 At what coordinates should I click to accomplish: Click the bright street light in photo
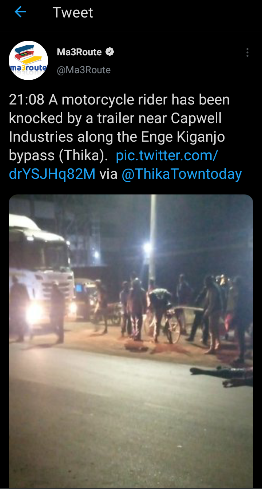pos(147,248)
